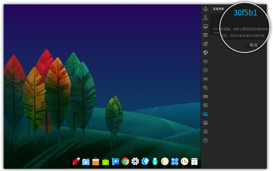Open Power battery settings icon

tap(206, 79)
